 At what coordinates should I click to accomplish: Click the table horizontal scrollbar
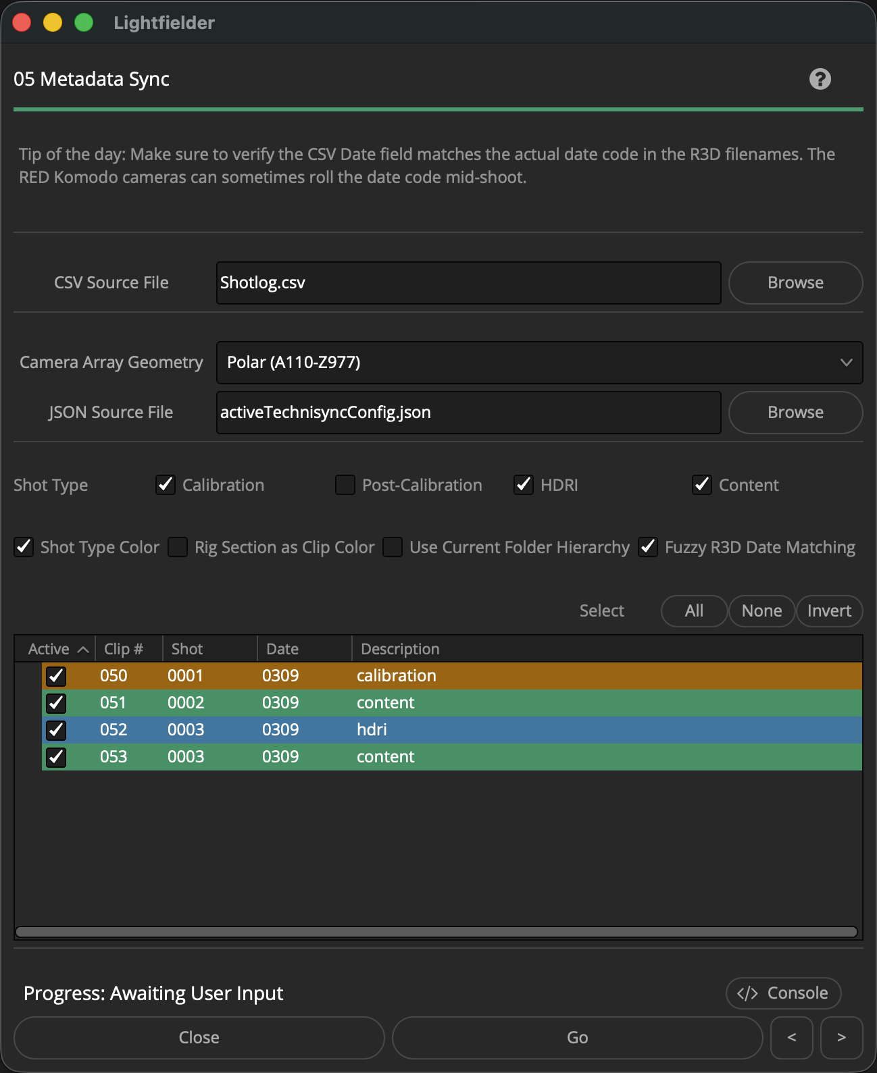click(x=436, y=932)
